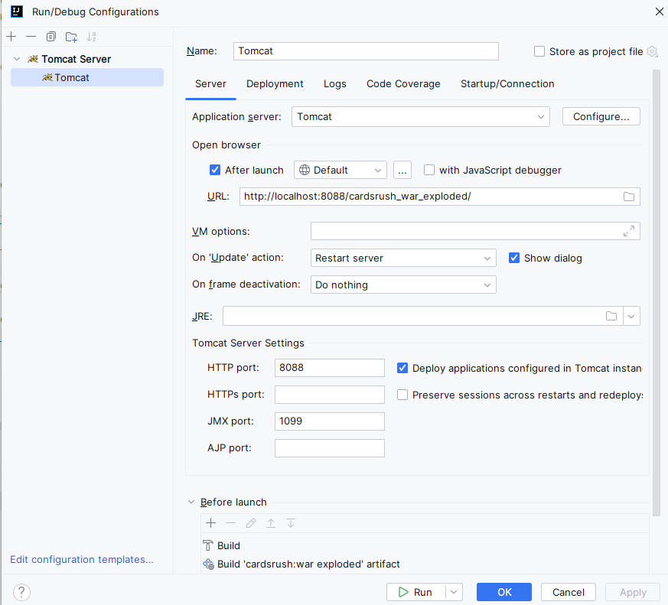Confirm with the OK button
This screenshot has width=668, height=605.
504,592
